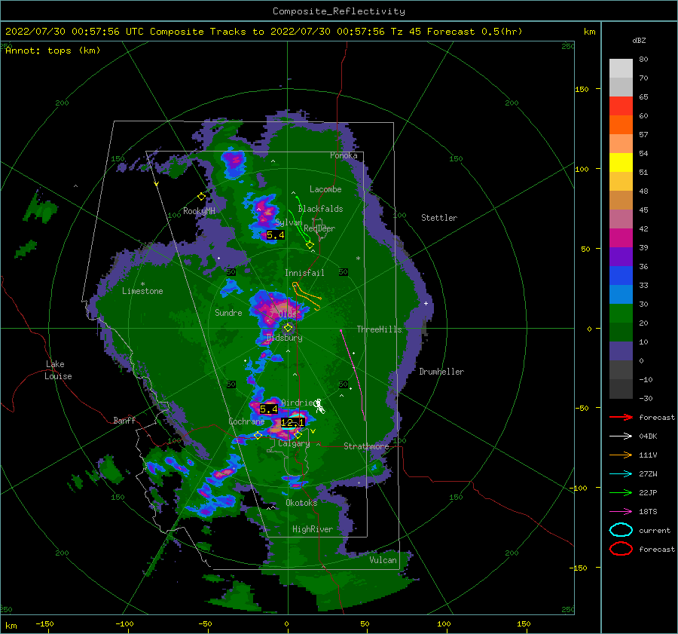Click the Lake Louise label
The width and height of the screenshot is (678, 634).
pyautogui.click(x=58, y=370)
